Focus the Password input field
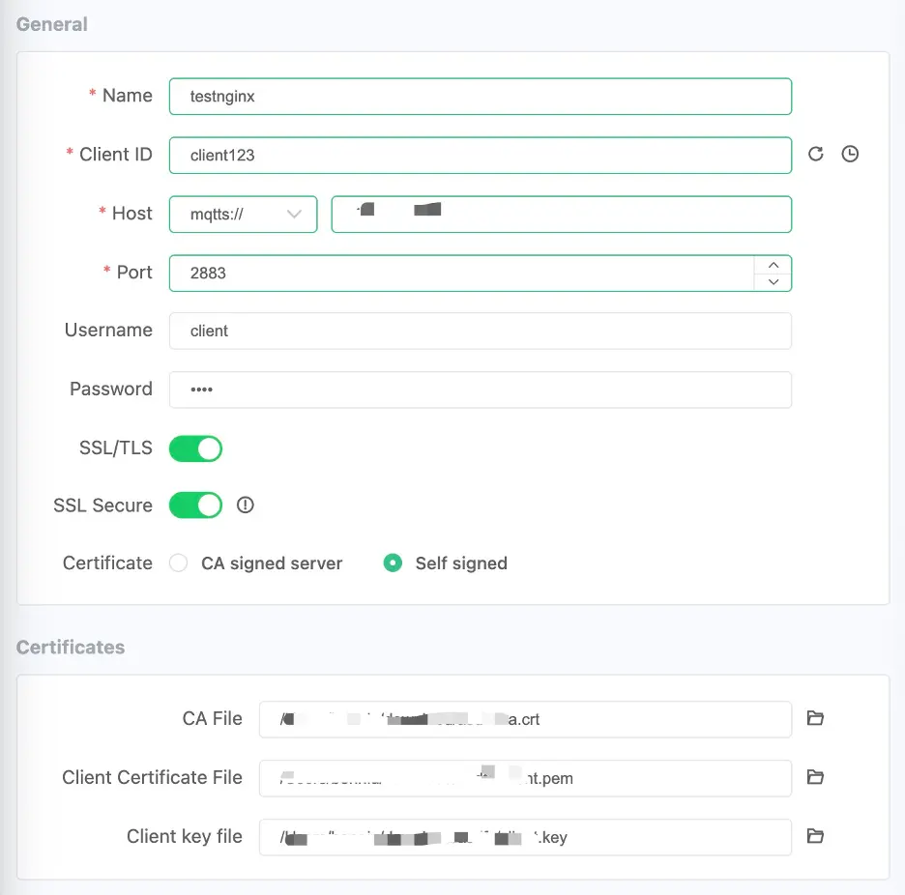This screenshot has height=895, width=905. click(480, 390)
